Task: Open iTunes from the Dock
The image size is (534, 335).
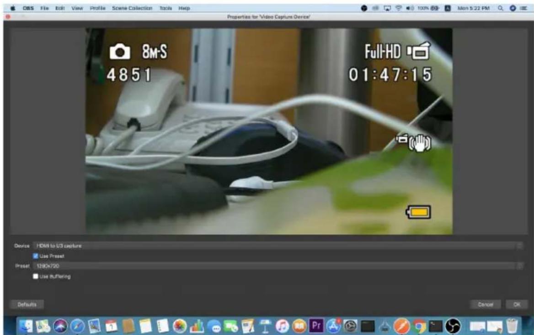Action: 282,326
